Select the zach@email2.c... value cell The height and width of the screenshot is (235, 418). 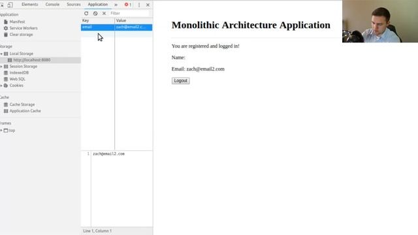click(x=133, y=27)
